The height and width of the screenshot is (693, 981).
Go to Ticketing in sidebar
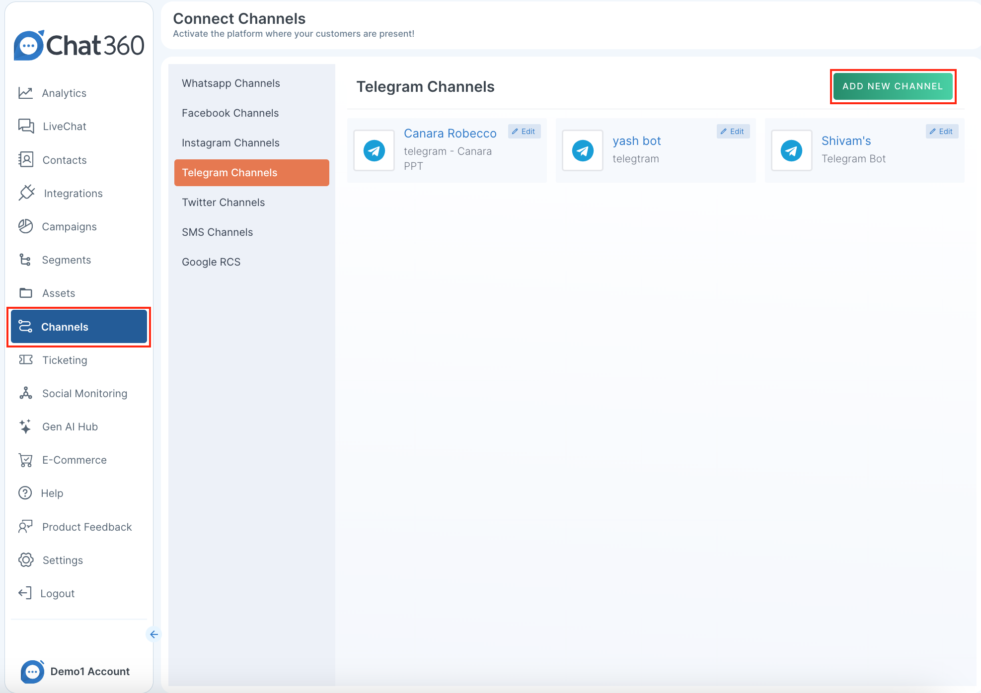click(x=79, y=360)
